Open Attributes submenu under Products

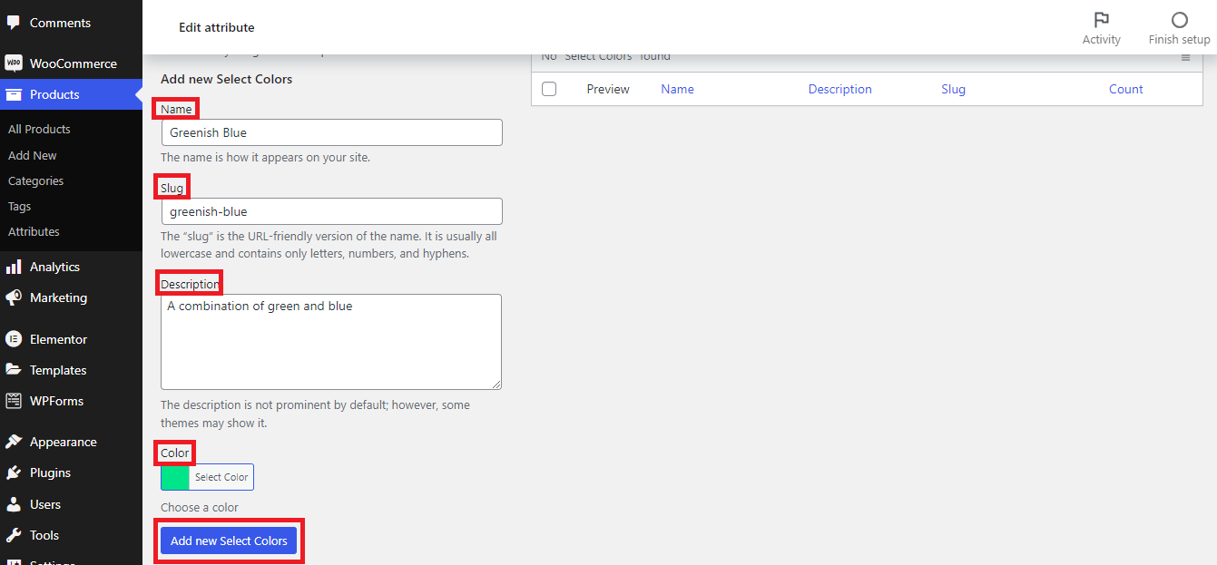tap(34, 231)
